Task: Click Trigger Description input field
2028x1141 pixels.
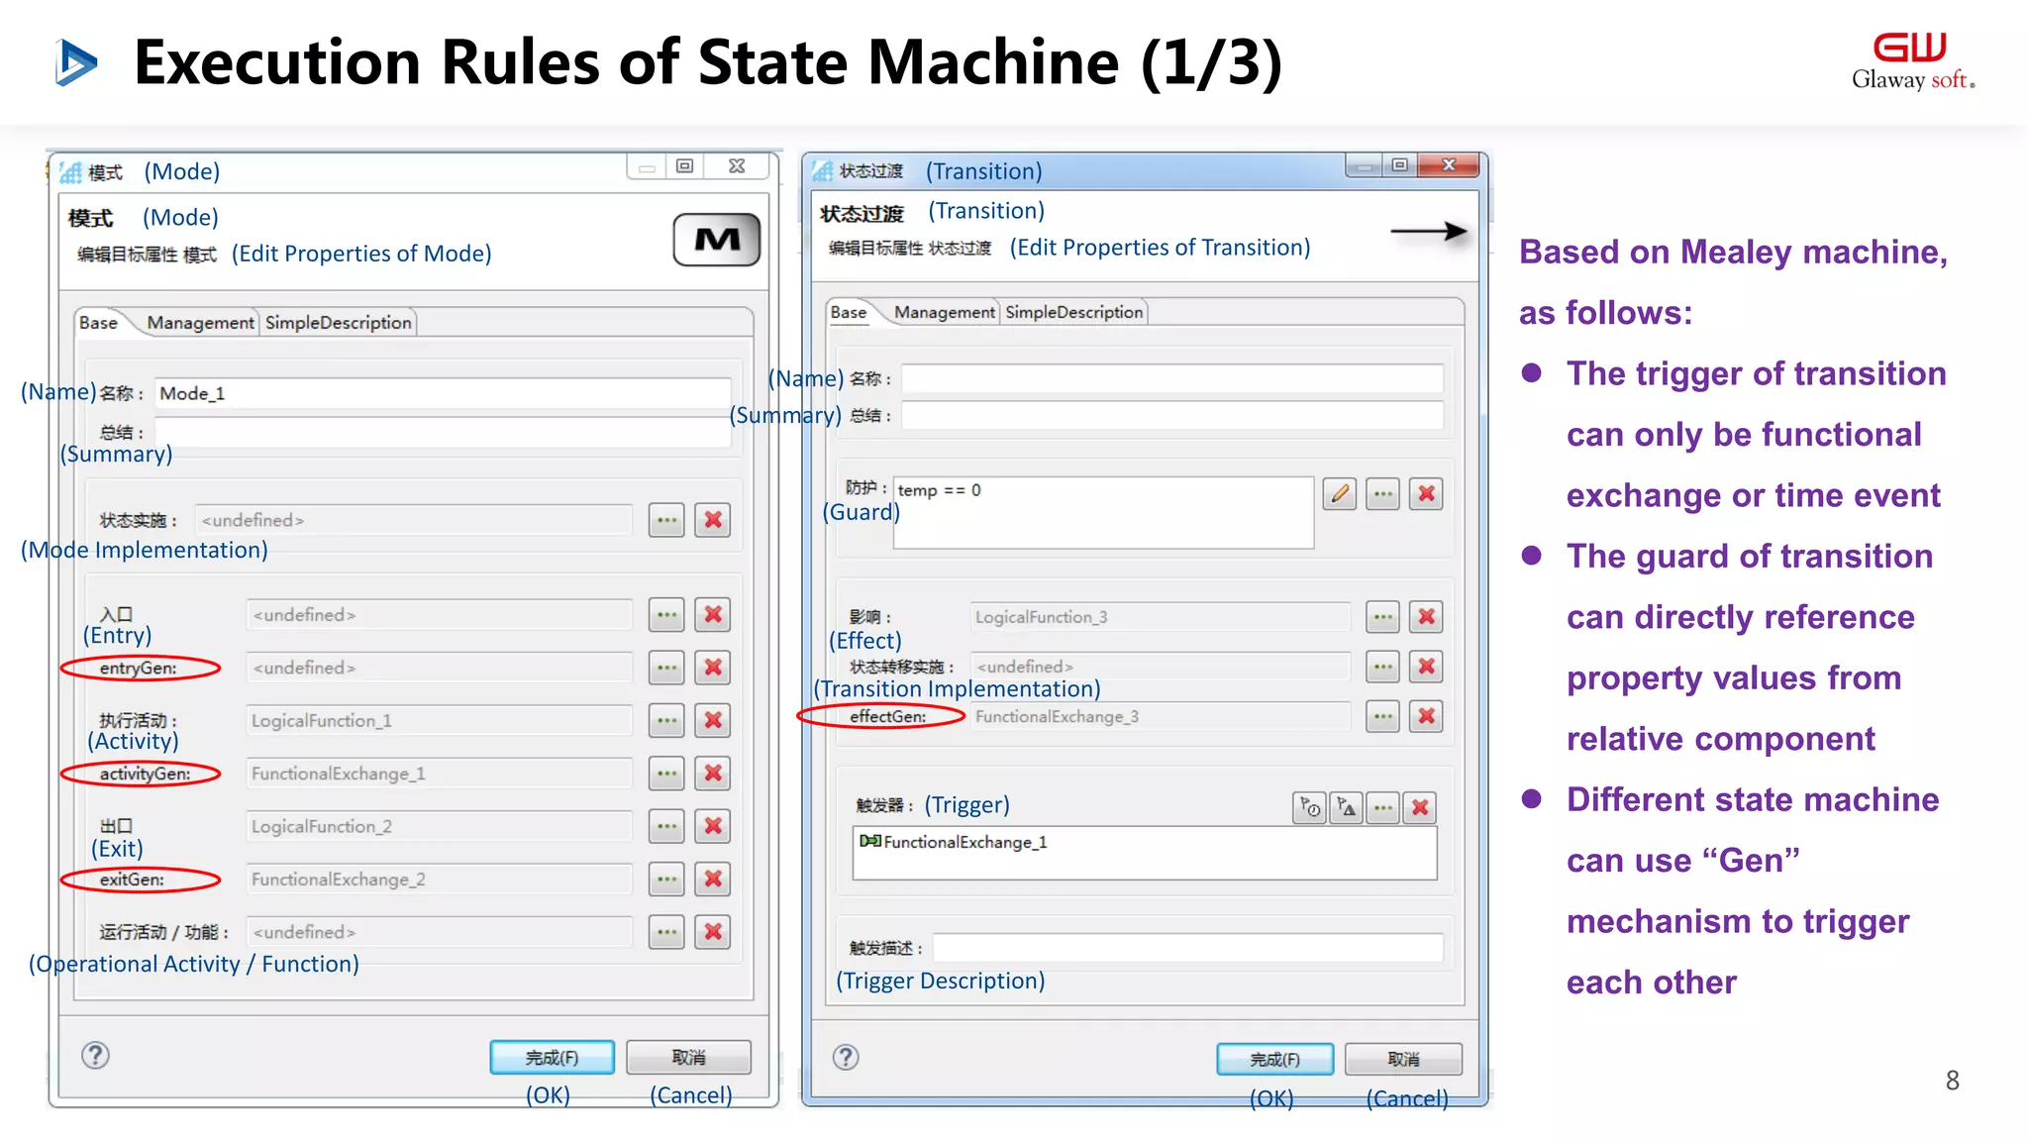Action: tap(1187, 948)
